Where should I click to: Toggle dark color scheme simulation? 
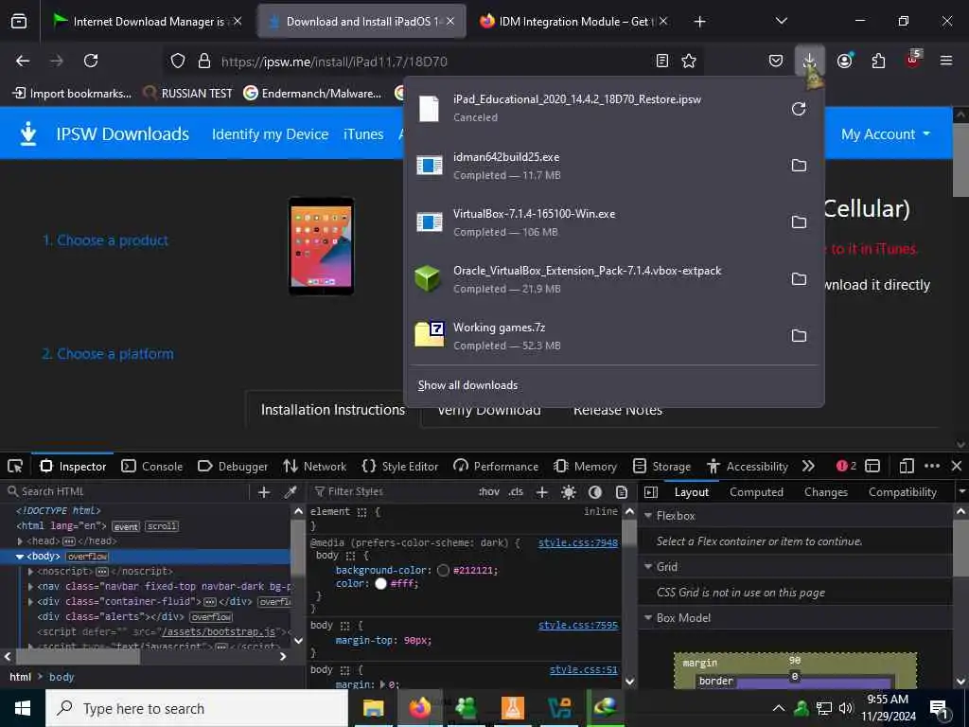coord(595,492)
